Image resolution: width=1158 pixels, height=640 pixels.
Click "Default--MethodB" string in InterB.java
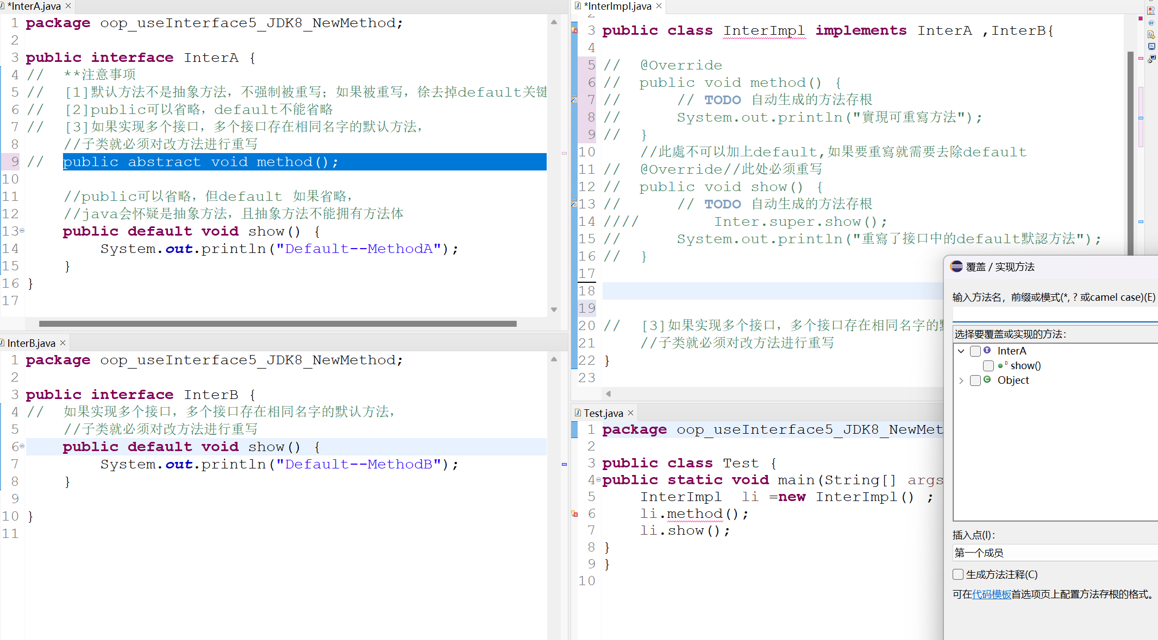point(358,464)
